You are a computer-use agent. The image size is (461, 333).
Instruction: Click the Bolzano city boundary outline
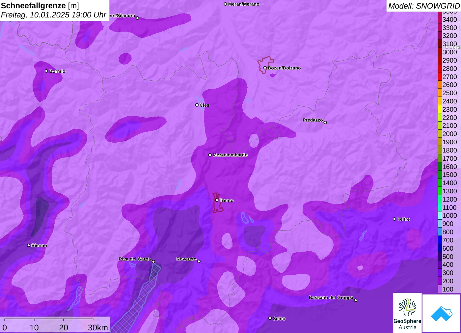pyautogui.click(x=265, y=65)
